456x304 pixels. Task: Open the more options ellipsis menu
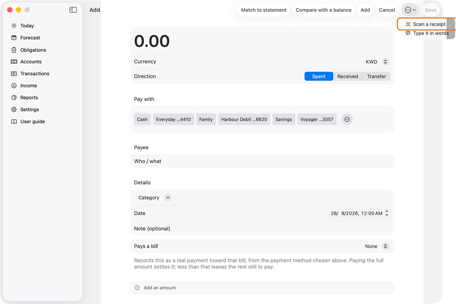coord(410,10)
